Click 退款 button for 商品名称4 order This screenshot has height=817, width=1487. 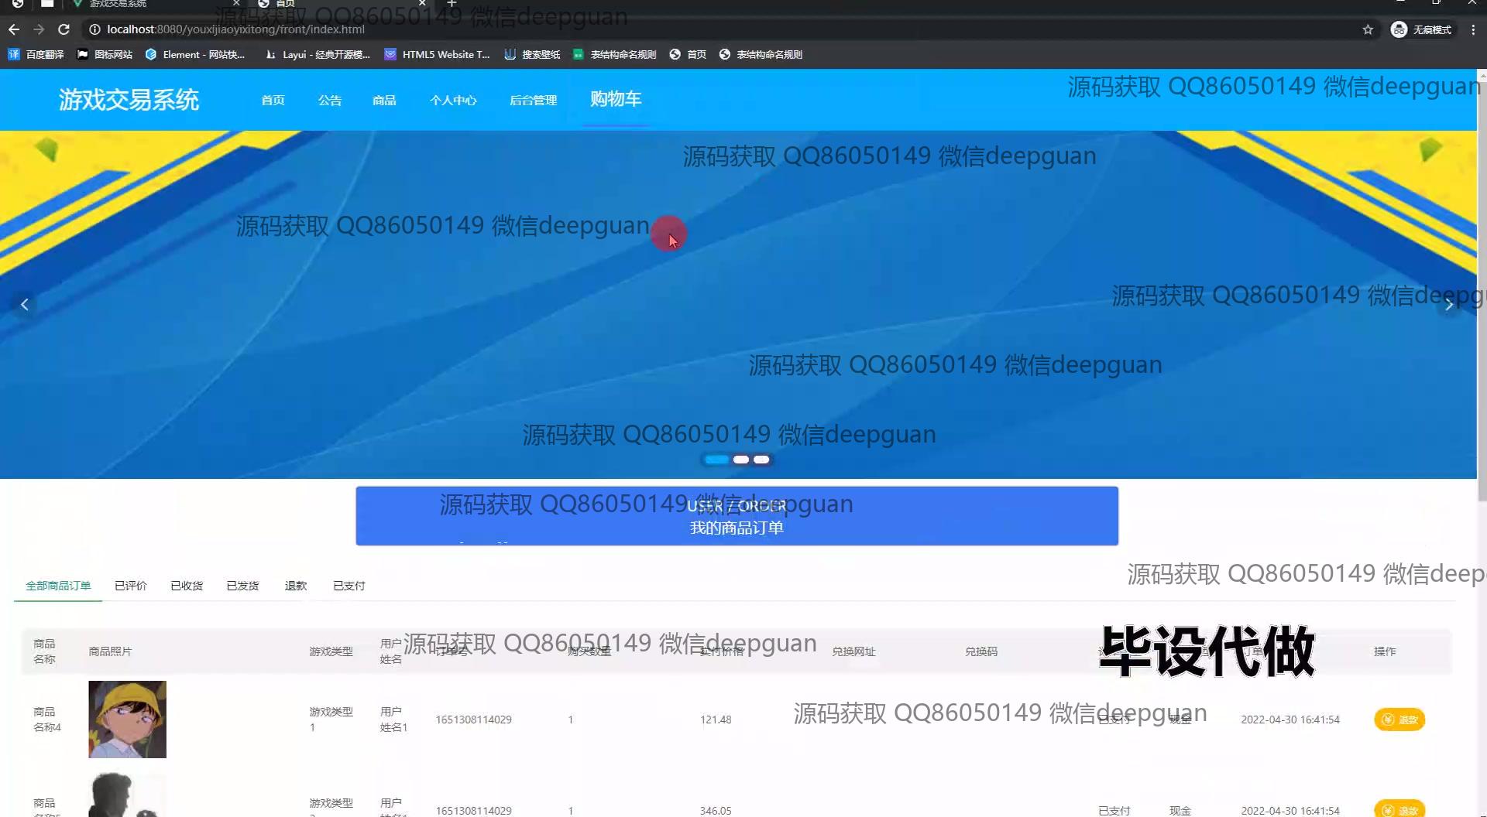tap(1399, 720)
